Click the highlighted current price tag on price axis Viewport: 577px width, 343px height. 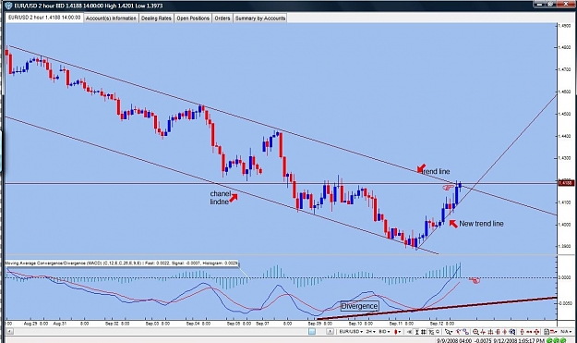[566, 183]
